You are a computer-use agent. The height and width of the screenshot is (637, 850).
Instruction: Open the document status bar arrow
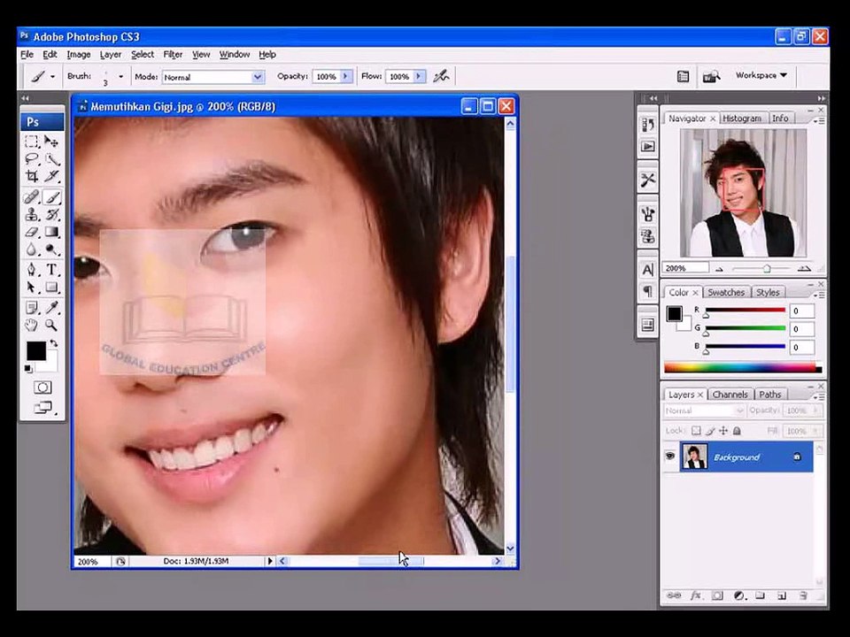[270, 561]
